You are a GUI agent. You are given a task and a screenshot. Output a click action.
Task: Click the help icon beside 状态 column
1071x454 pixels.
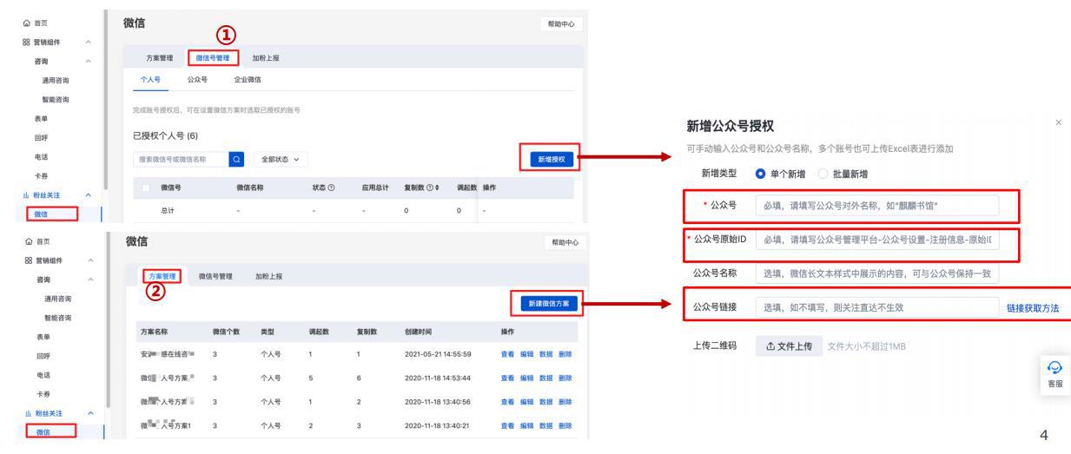click(331, 188)
